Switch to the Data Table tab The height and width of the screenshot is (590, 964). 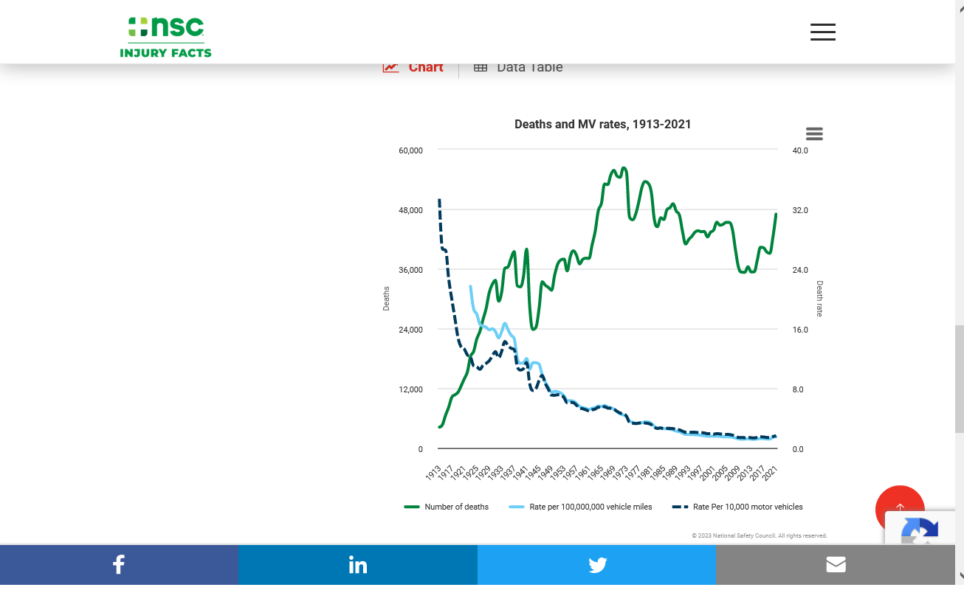tap(529, 67)
